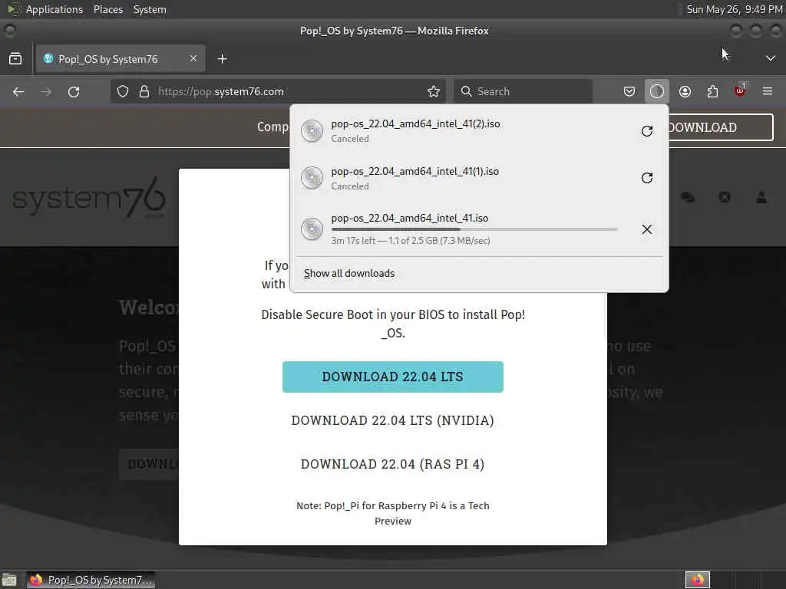Reload the current page
The height and width of the screenshot is (589, 786).
pos(74,92)
